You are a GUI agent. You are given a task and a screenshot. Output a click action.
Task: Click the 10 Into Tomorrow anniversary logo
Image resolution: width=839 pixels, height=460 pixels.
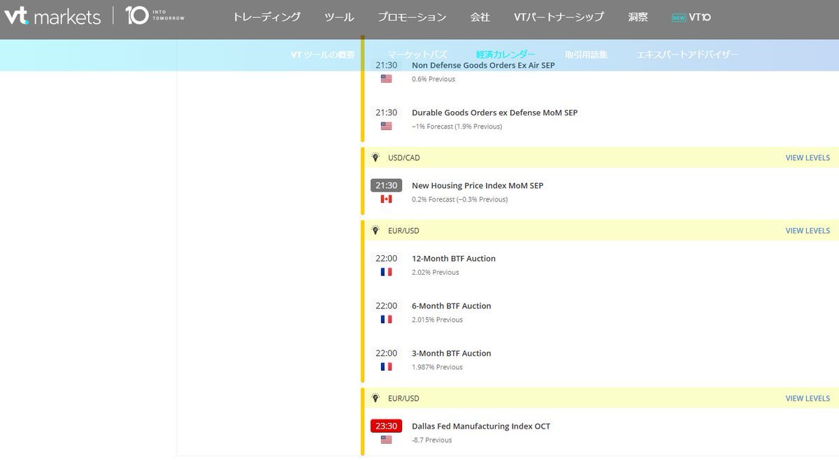155,16
